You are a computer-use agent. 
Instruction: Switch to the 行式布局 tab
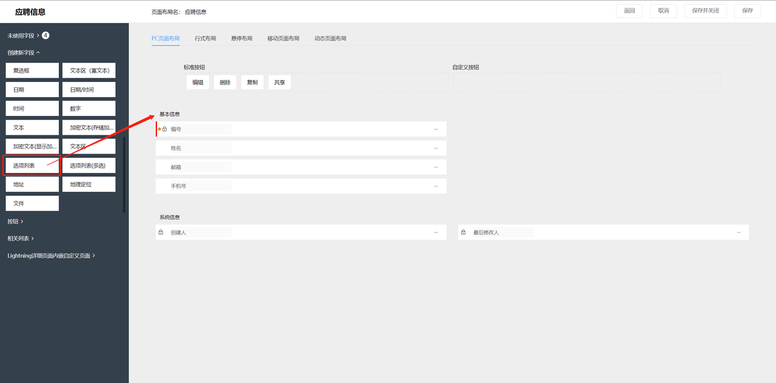[x=205, y=38]
